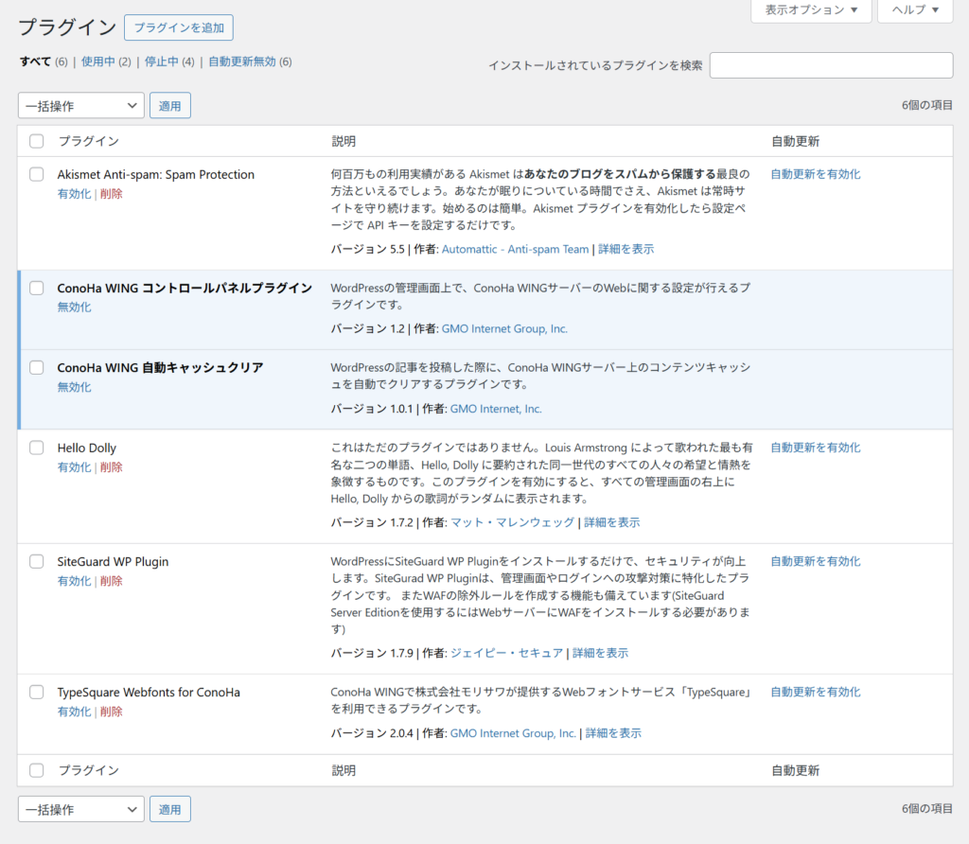Delete Hello Dolly via 削除 link
This screenshot has width=969, height=844.
point(112,467)
